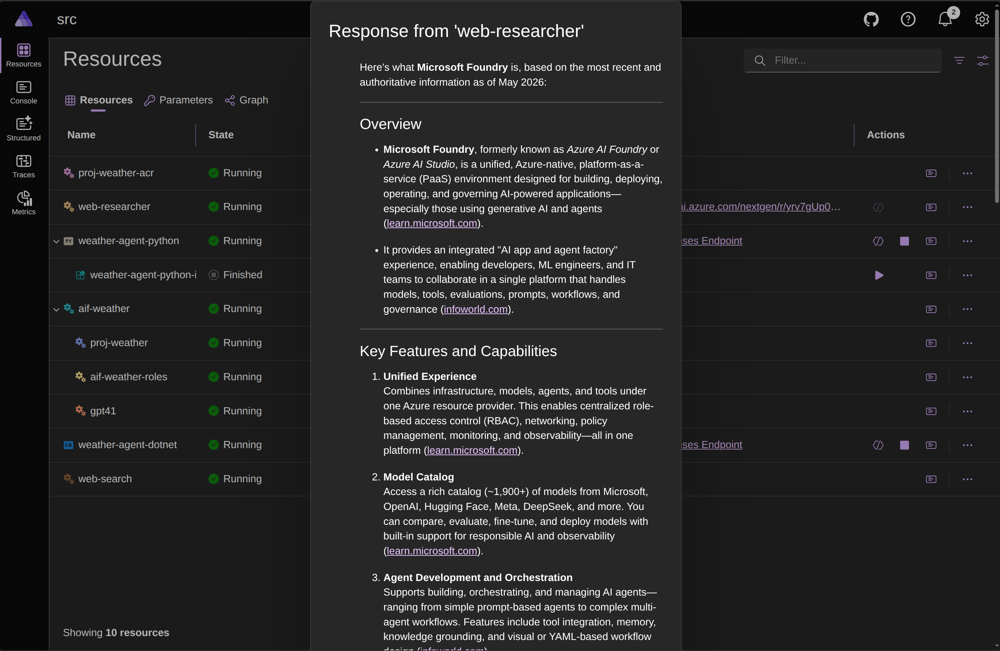The image size is (1000, 651).
Task: Select the proj-weather-acr resource name
Action: (116, 173)
